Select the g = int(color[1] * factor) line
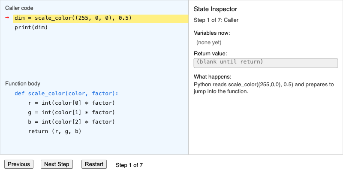The image size is (343, 176). click(x=71, y=112)
